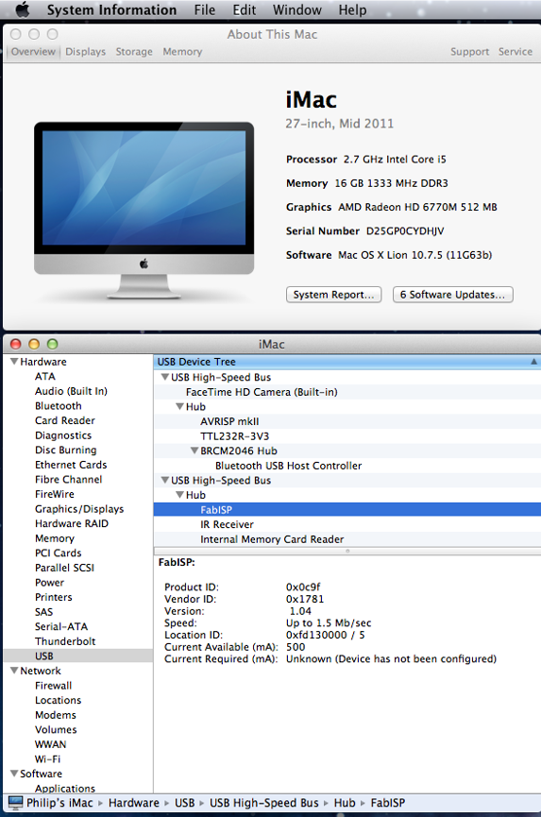This screenshot has width=541, height=817.
Task: Select Locations under Network
Action: click(58, 700)
